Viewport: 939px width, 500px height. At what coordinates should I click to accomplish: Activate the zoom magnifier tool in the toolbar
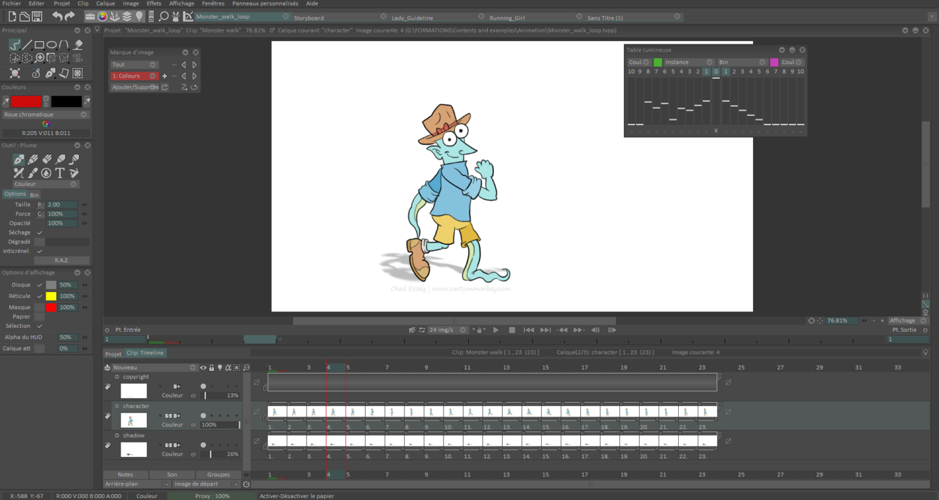point(39,58)
